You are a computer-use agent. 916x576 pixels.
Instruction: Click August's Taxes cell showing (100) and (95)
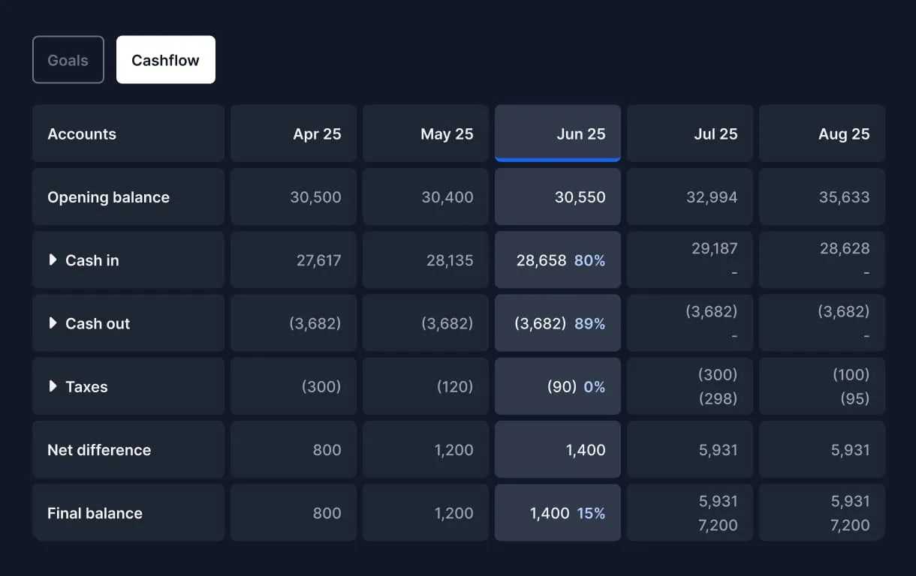tap(821, 386)
